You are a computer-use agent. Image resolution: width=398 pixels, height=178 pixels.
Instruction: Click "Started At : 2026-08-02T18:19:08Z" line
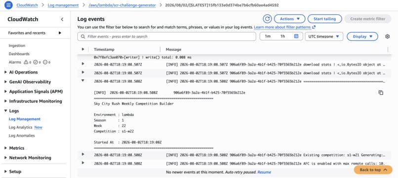(128, 142)
